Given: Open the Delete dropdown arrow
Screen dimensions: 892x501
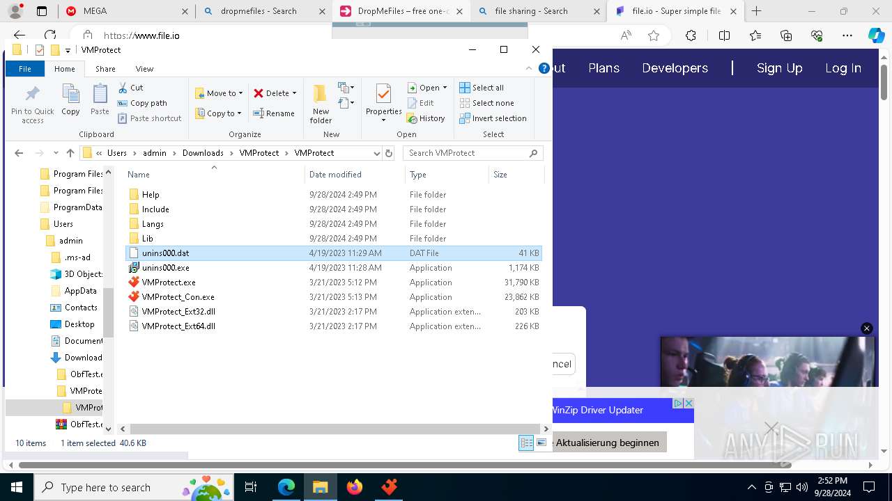Looking at the screenshot, I should point(294,93).
